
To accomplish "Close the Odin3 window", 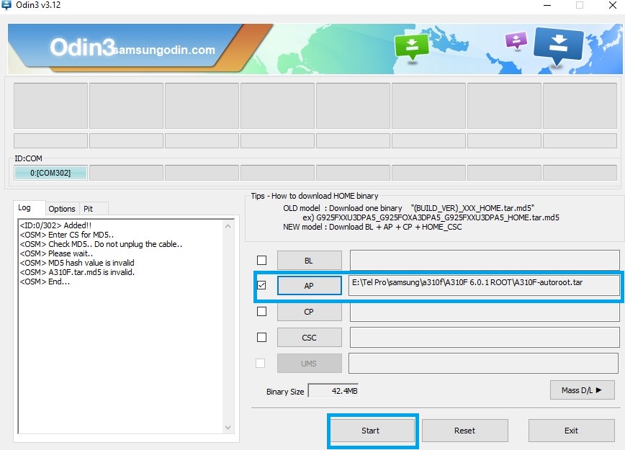I will [613, 5].
